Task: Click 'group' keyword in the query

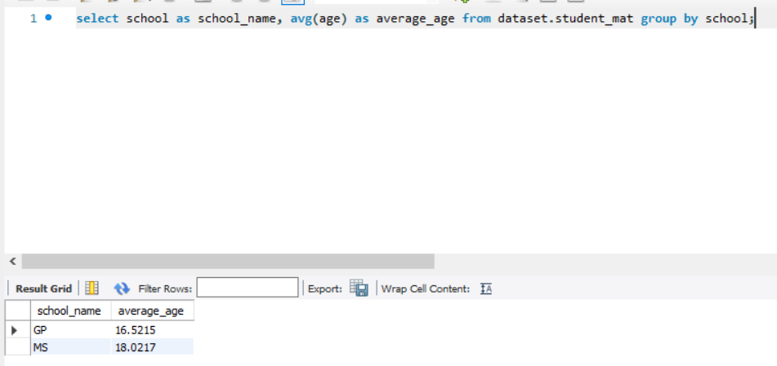Action: click(659, 19)
